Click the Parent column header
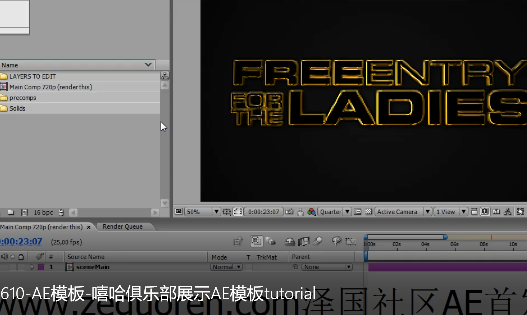The height and width of the screenshot is (315, 527). click(301, 257)
